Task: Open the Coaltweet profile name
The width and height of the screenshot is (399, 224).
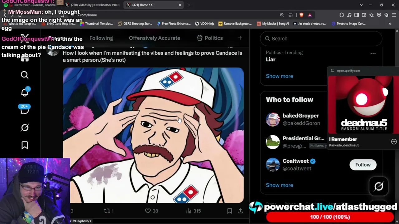Action: (x=296, y=161)
